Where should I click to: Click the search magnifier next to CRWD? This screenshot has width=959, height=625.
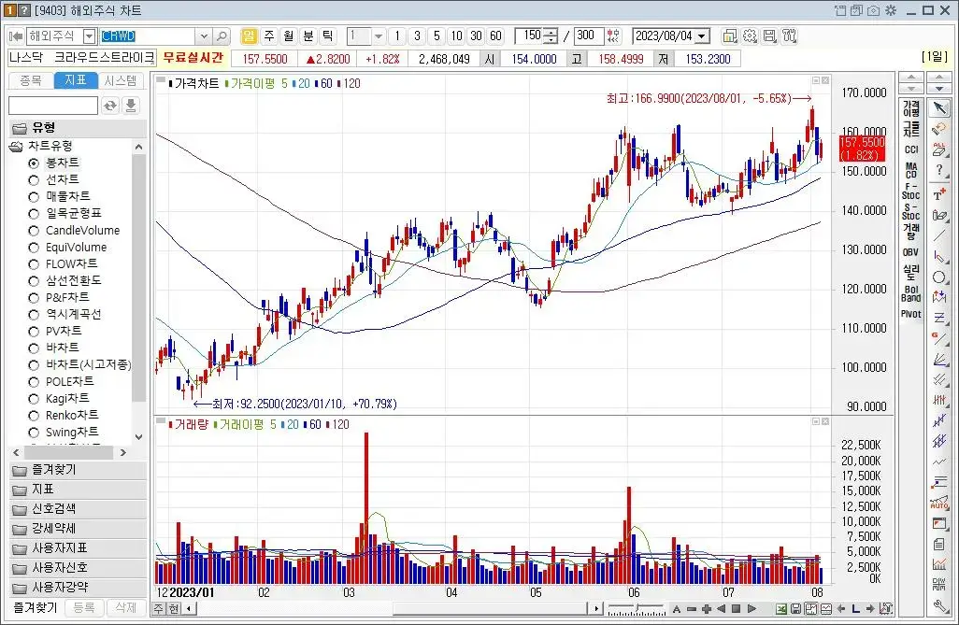(x=222, y=36)
